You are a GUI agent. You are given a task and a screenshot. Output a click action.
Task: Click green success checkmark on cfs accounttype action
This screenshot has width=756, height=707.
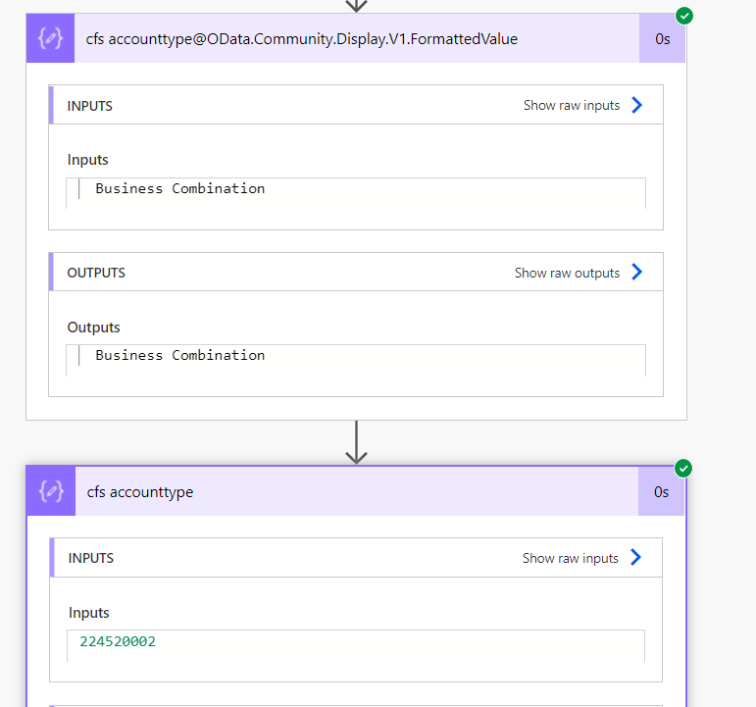coord(683,469)
